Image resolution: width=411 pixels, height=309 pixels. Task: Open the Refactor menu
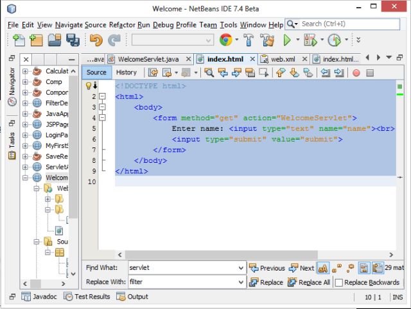tap(122, 25)
